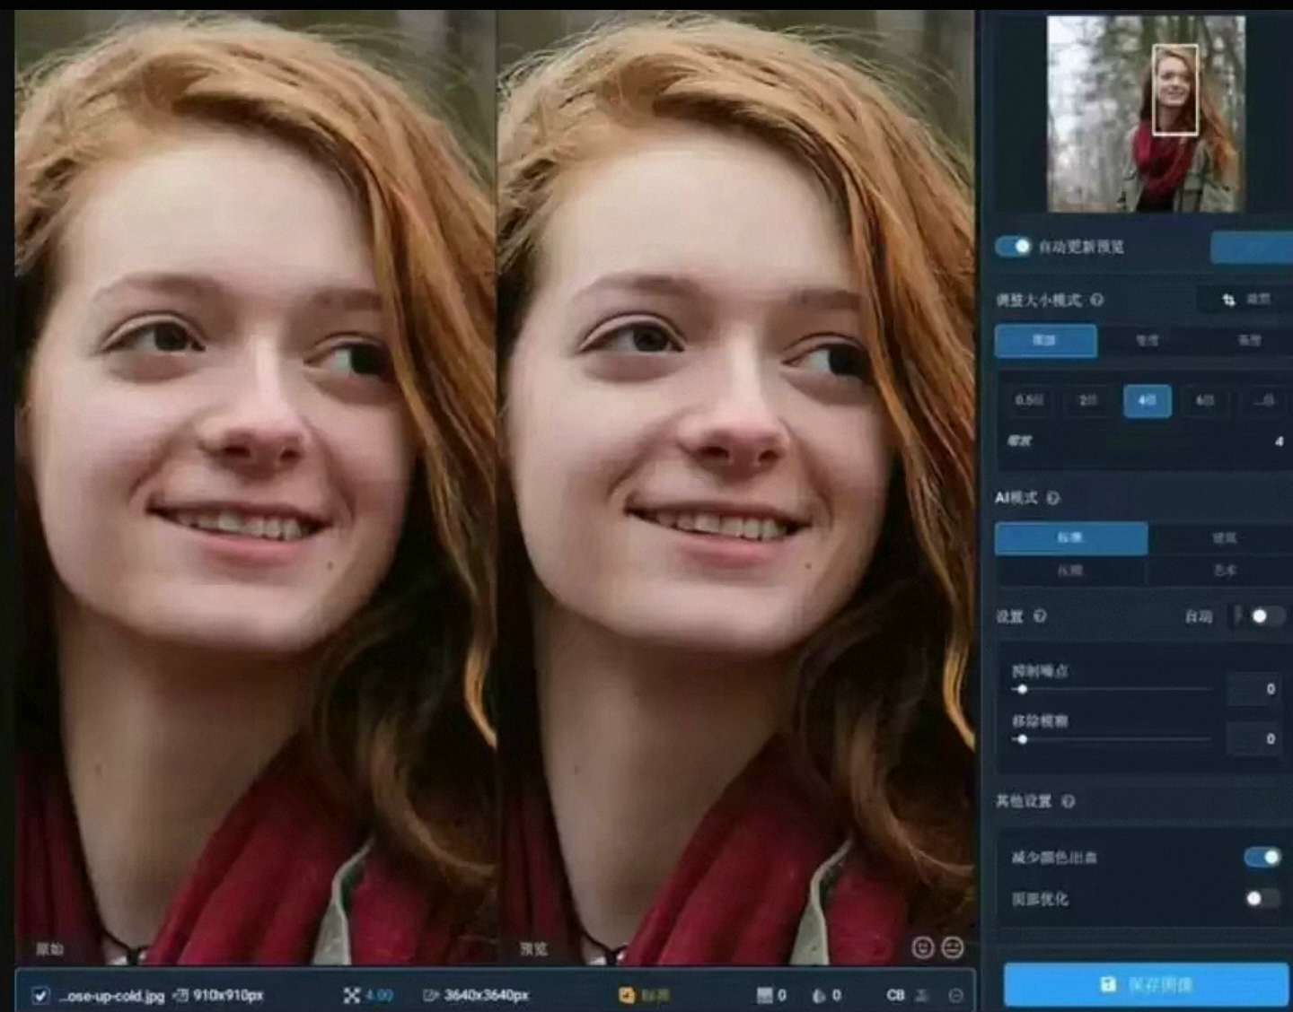Click the face refinement icon after CB
Image resolution: width=1293 pixels, height=1012 pixels.
pyautogui.click(x=921, y=995)
